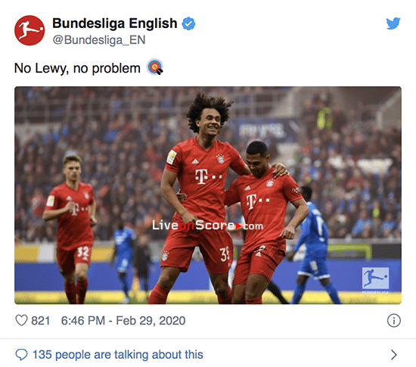Viewport: 416px width, 367px height.
Task: Like the tweet via heart icon
Action: pos(21,320)
